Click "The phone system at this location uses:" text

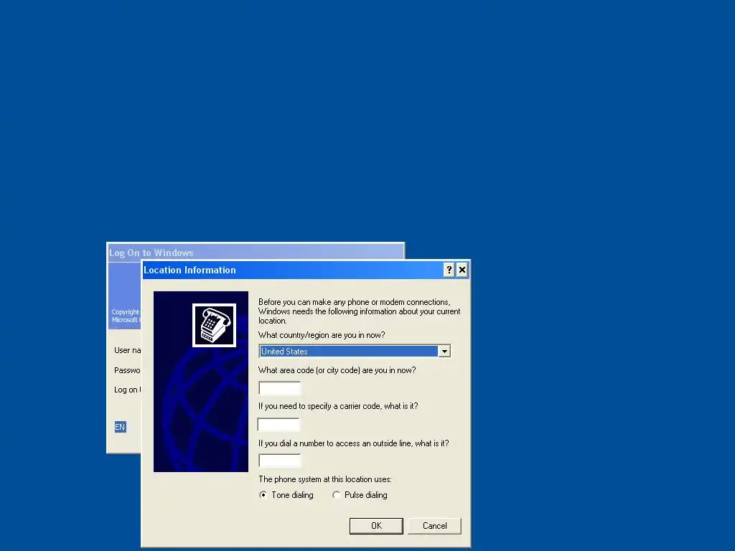[x=325, y=479]
